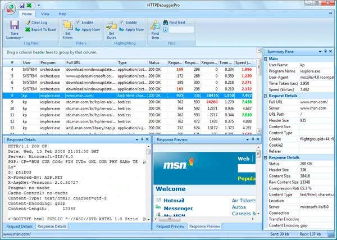Select row 13 ads1.msn.com/library/dap.js
Image resolution: width=337 pixels, height=240 pixels.
127,128
